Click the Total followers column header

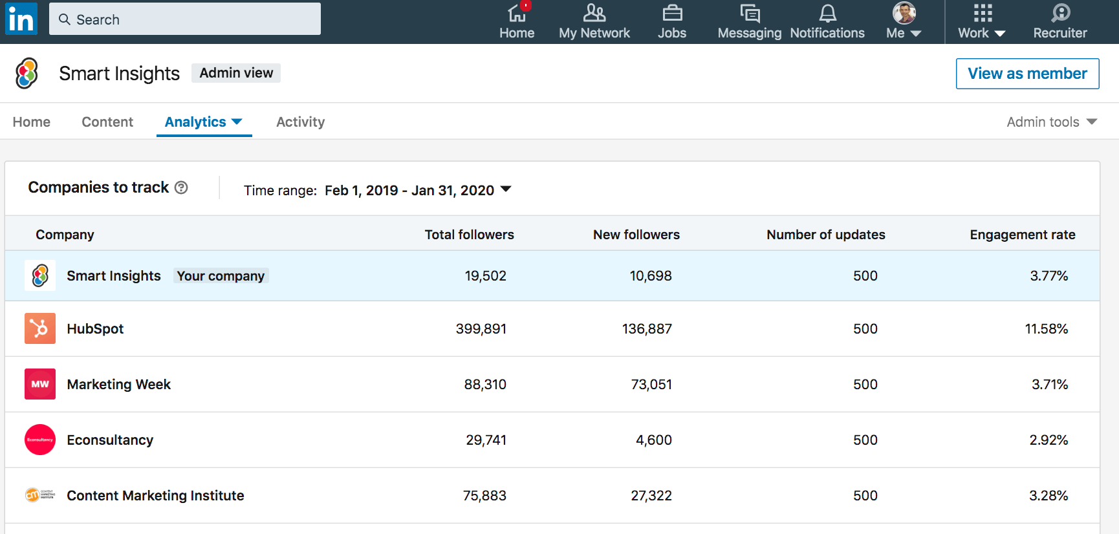point(470,235)
